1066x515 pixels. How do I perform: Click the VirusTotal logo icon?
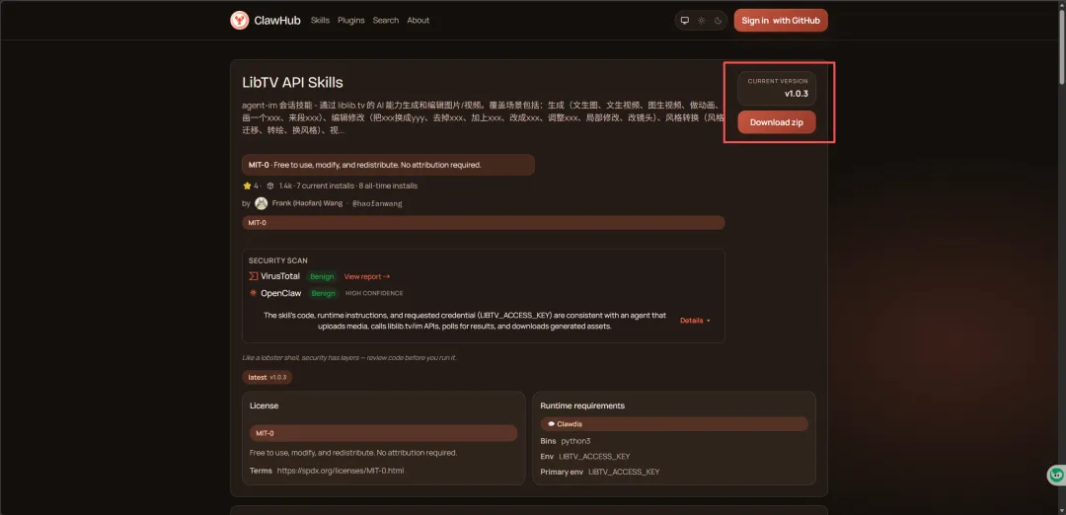(254, 276)
